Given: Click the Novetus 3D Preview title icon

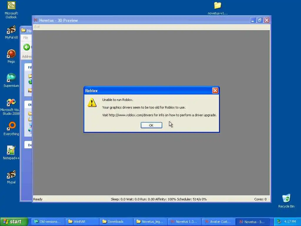Looking at the screenshot, I should 36,20.
